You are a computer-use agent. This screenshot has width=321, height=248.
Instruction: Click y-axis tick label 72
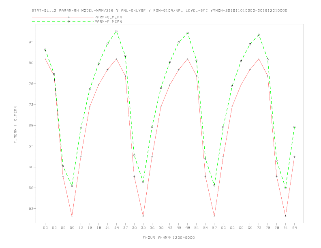(31, 105)
